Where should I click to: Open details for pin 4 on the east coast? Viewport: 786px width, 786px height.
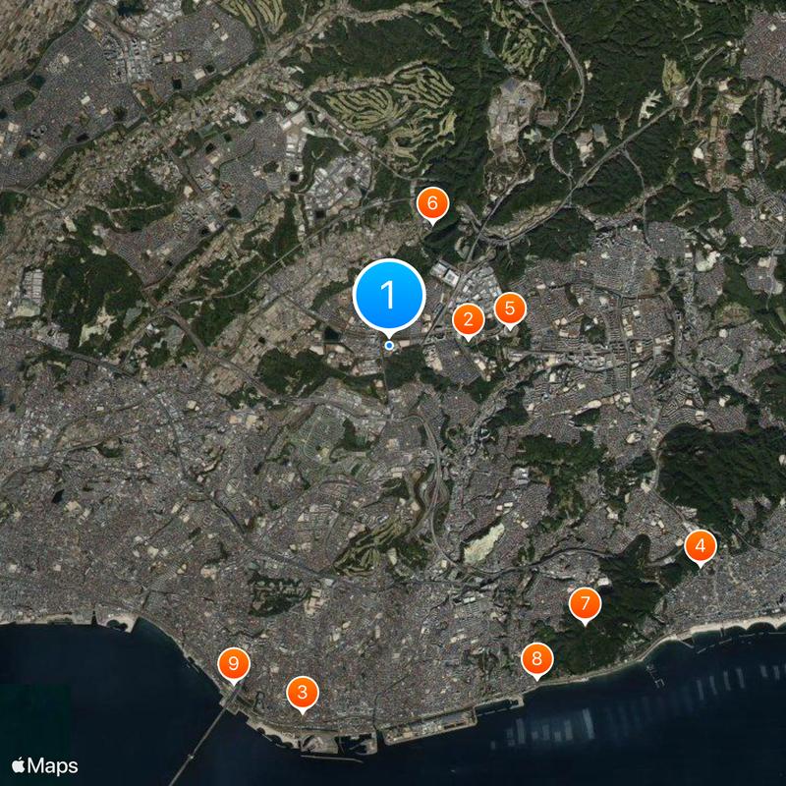(701, 546)
